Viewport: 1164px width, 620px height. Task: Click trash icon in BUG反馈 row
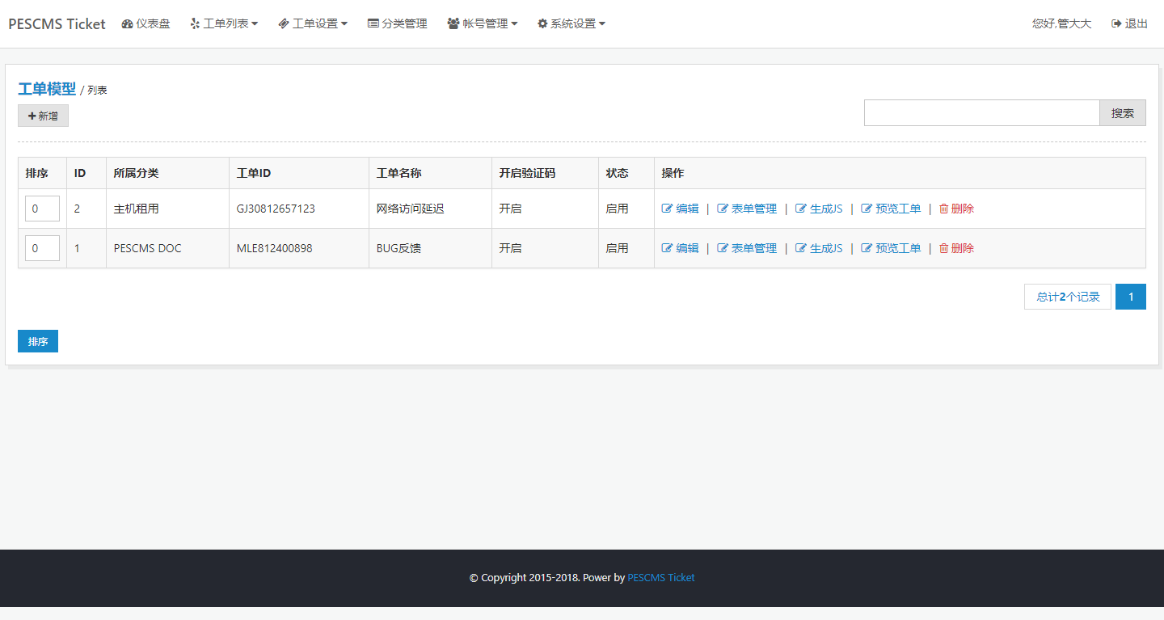click(x=943, y=248)
